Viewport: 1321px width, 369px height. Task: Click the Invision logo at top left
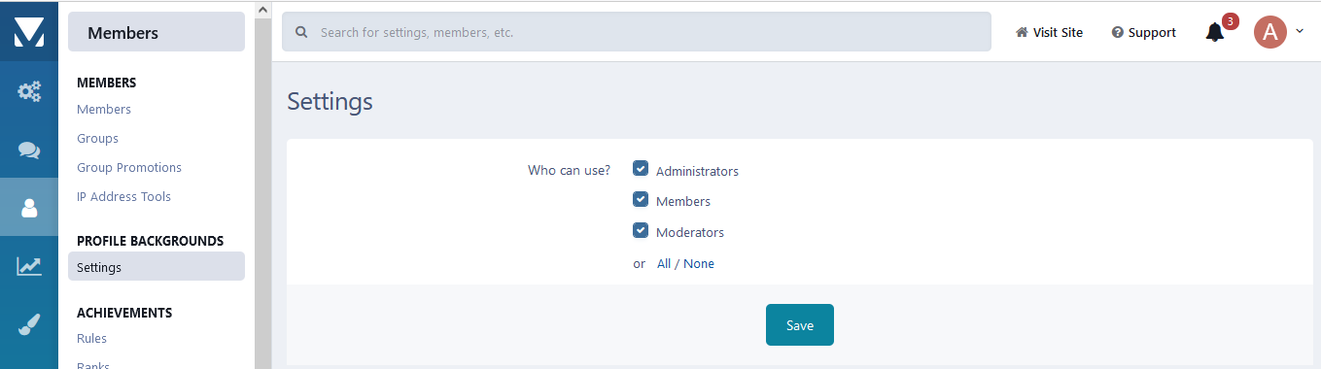29,31
